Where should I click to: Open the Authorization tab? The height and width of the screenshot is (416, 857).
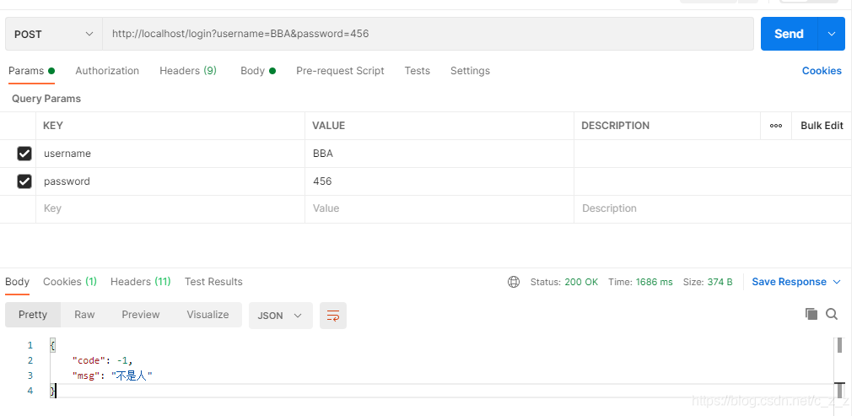click(x=107, y=71)
